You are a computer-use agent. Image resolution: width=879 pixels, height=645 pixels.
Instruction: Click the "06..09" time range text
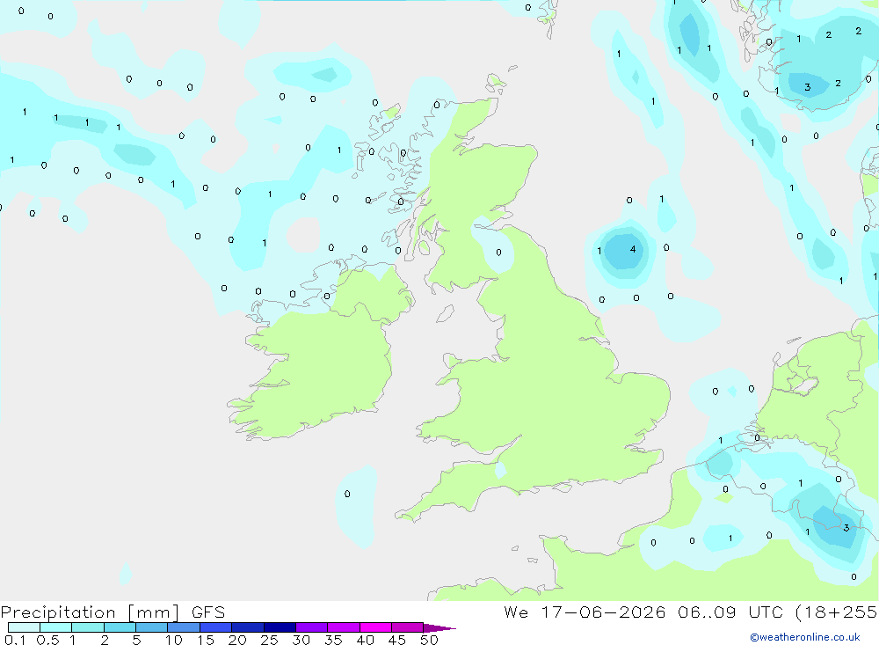(x=707, y=612)
